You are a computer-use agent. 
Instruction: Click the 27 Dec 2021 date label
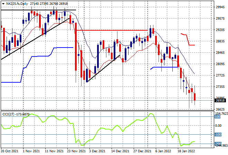142,151
